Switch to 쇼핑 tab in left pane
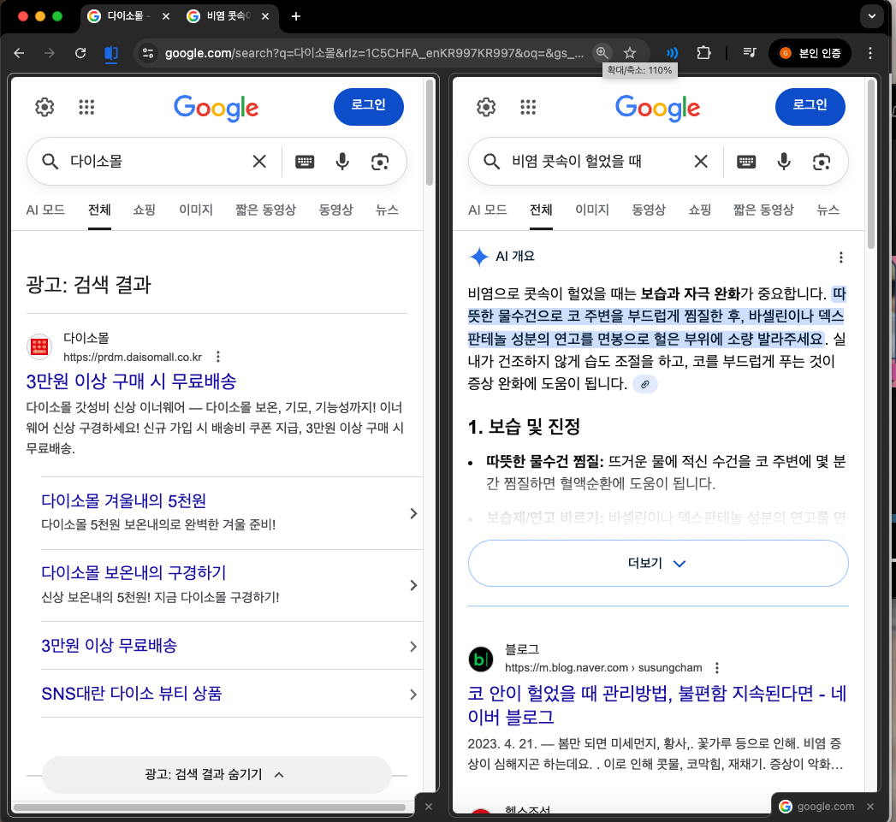The width and height of the screenshot is (896, 822). [145, 210]
